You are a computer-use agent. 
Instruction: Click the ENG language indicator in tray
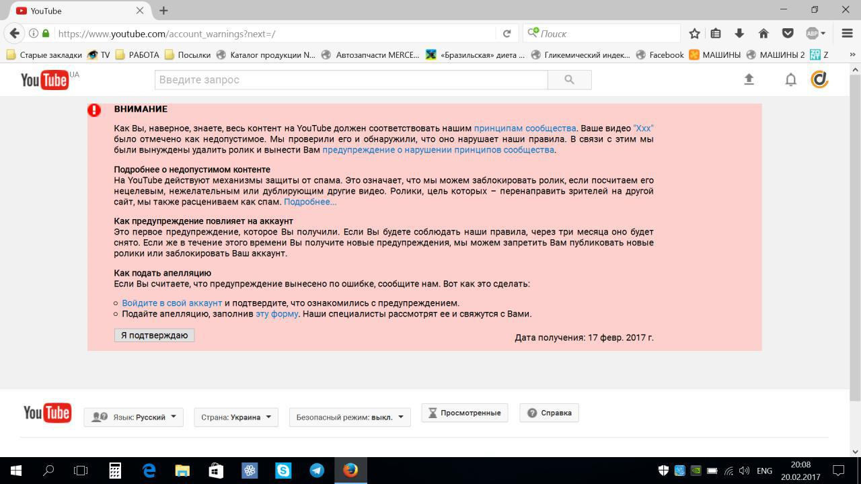coord(764,471)
